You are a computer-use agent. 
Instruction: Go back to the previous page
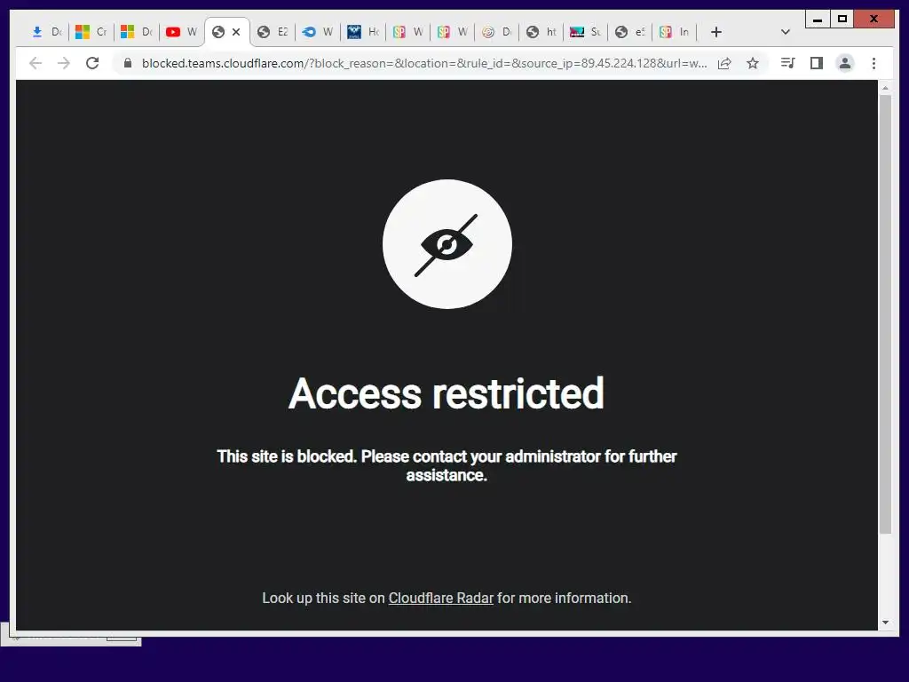[36, 63]
